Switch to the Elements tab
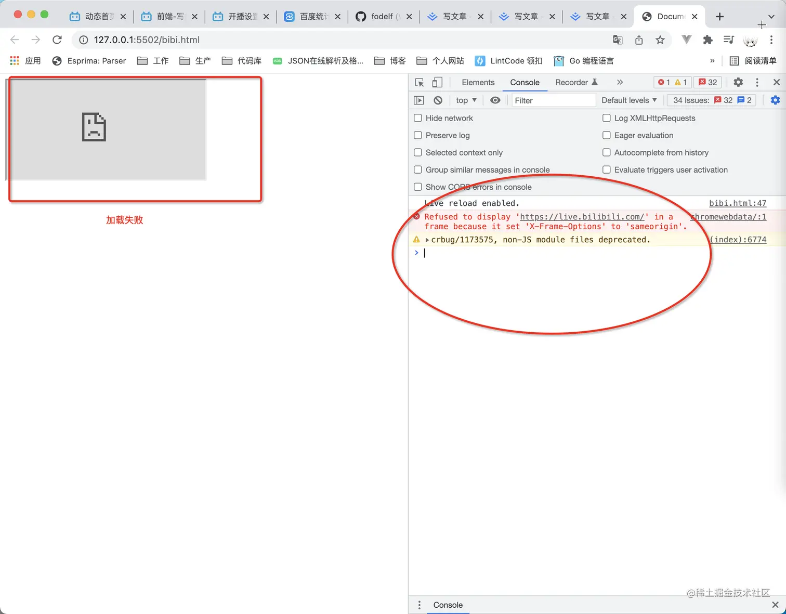786x614 pixels. click(x=478, y=82)
